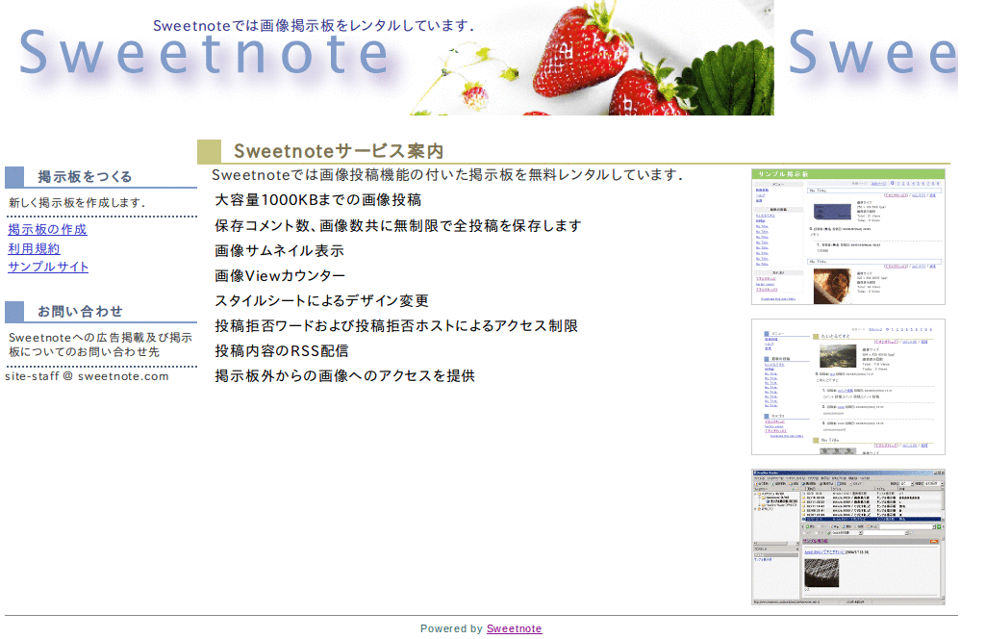This screenshot has height=639, width=985.
Task: Click the 画像サムネイル表示 line
Action: [x=279, y=251]
